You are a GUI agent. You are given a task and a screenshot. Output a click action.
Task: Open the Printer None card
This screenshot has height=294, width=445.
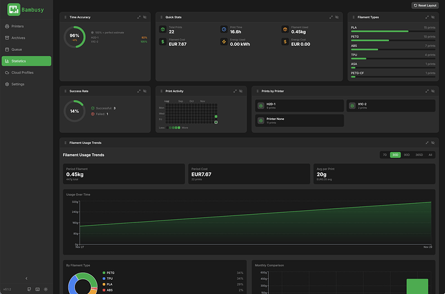(299, 121)
